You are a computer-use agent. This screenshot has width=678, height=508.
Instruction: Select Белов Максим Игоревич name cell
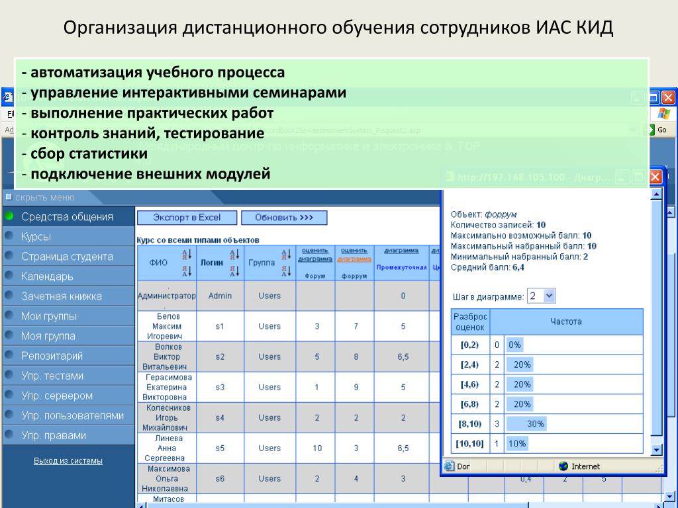click(x=167, y=326)
